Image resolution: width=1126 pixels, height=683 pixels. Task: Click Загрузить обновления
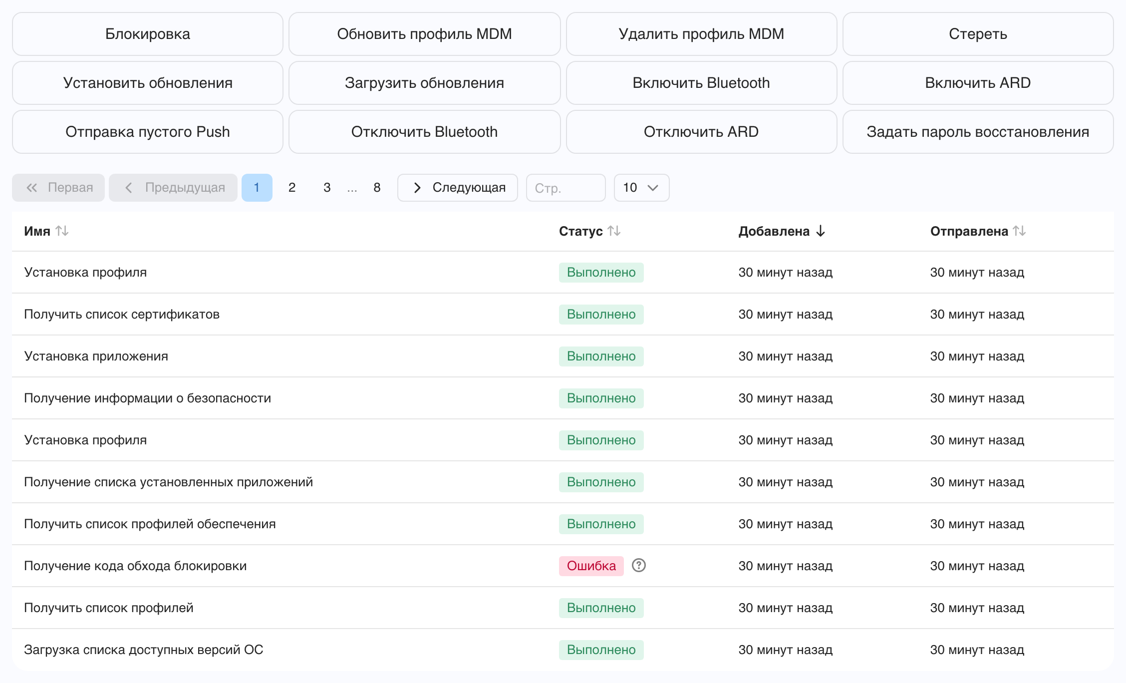(425, 83)
